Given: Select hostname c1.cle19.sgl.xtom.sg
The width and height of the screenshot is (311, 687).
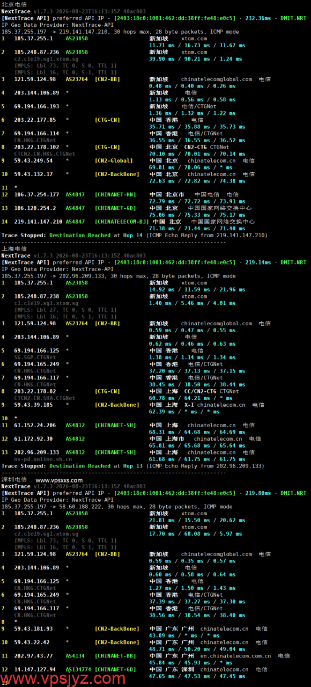Looking at the screenshot, I should (x=46, y=303).
